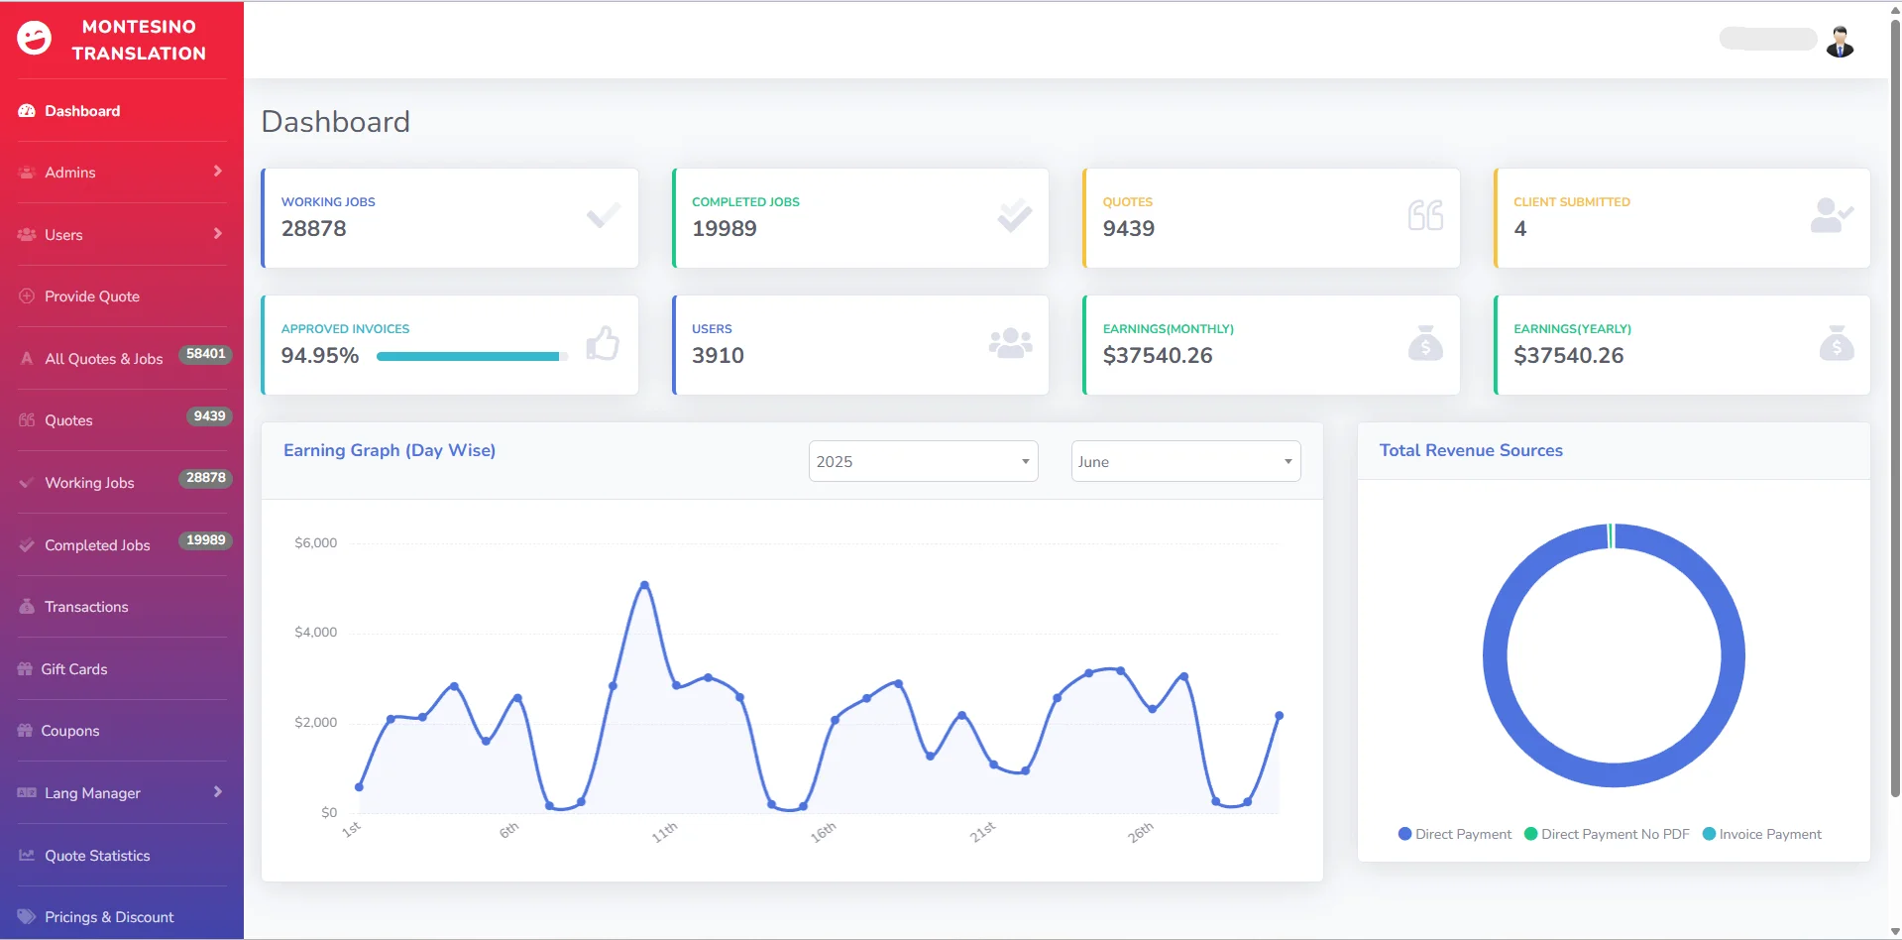Open the month dropdown showing June
This screenshot has width=1902, height=940.
(x=1184, y=461)
